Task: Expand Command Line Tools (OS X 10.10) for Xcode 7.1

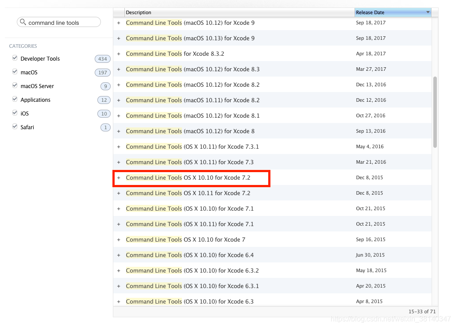Action: click(119, 209)
